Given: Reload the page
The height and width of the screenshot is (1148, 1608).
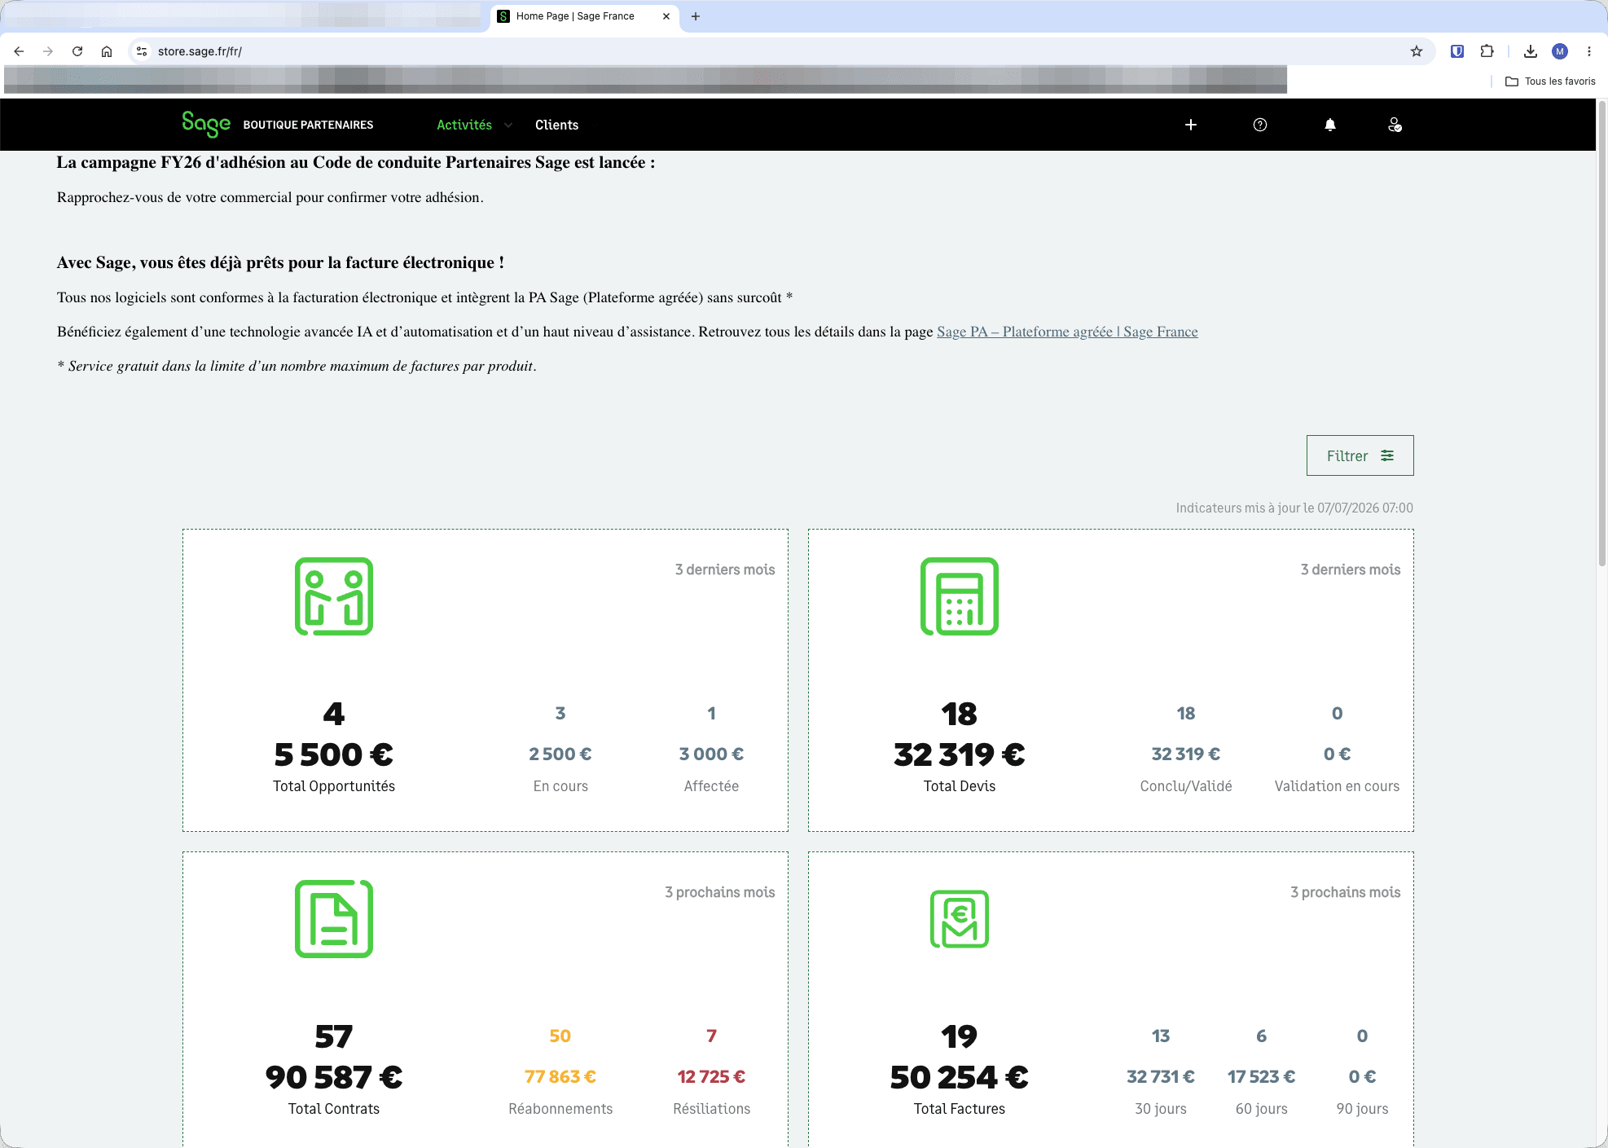Looking at the screenshot, I should click(77, 51).
